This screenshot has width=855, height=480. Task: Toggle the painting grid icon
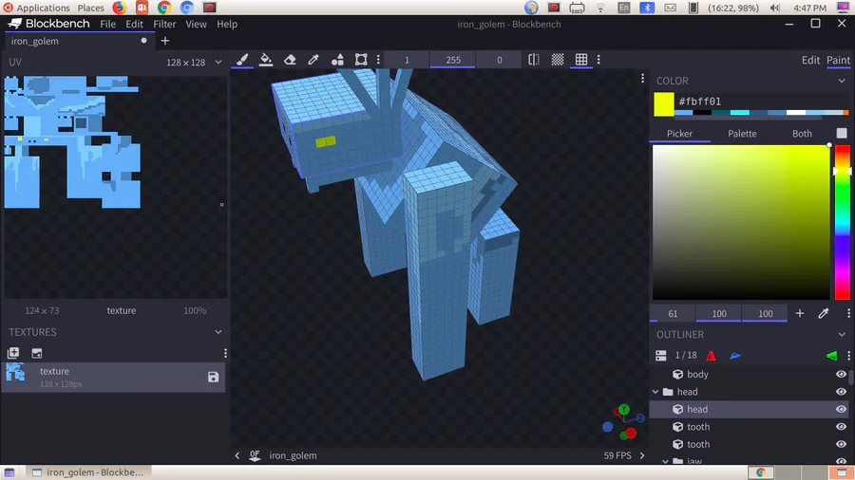(581, 60)
